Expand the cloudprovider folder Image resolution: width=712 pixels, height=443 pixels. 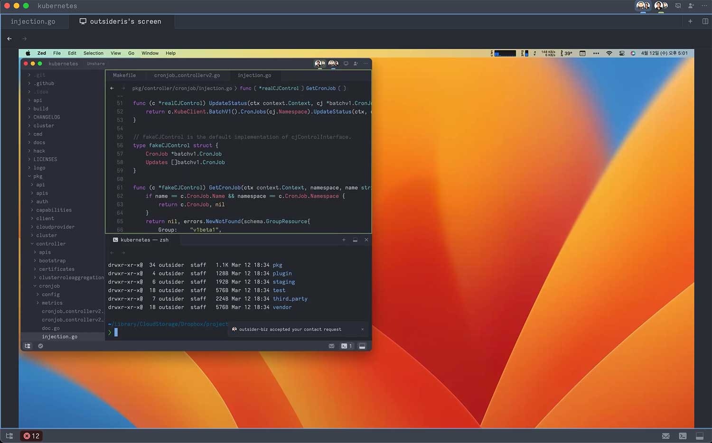pos(63,227)
